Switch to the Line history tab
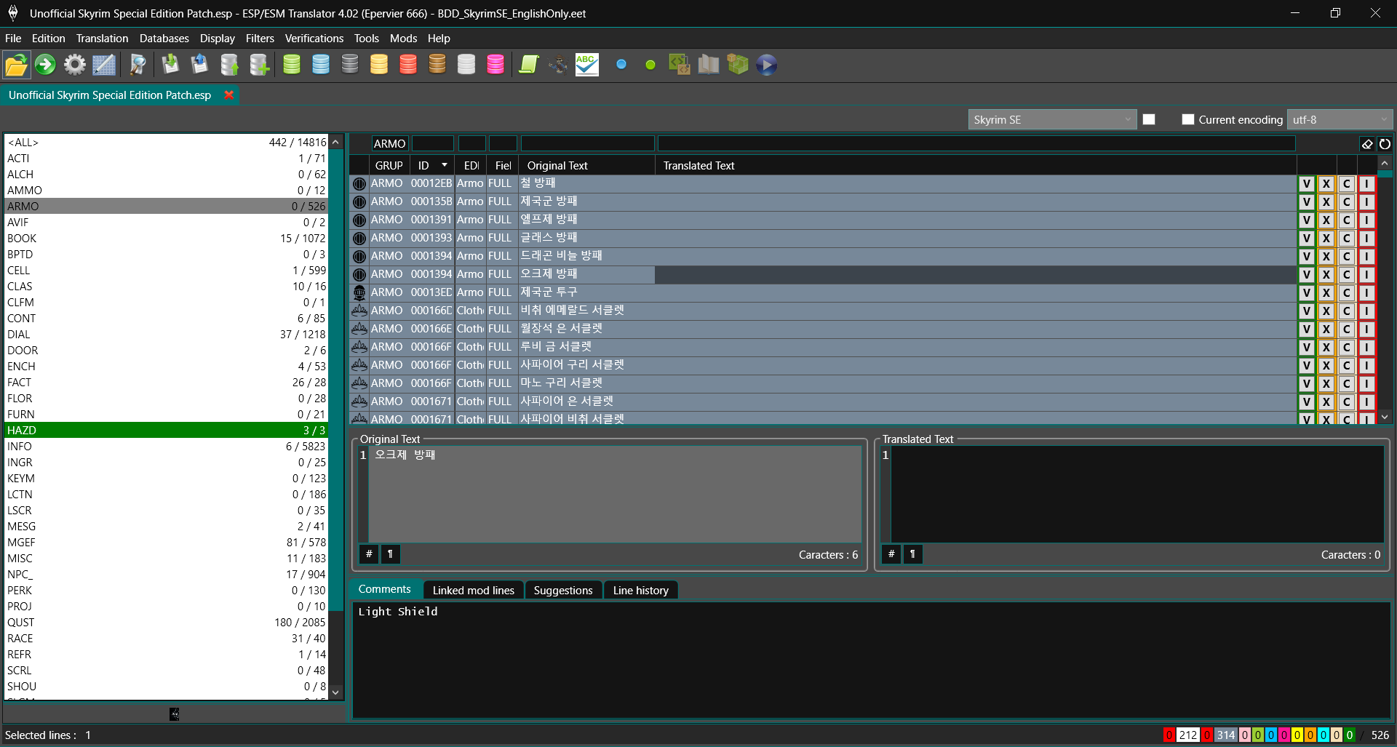This screenshot has width=1397, height=747. 640,590
